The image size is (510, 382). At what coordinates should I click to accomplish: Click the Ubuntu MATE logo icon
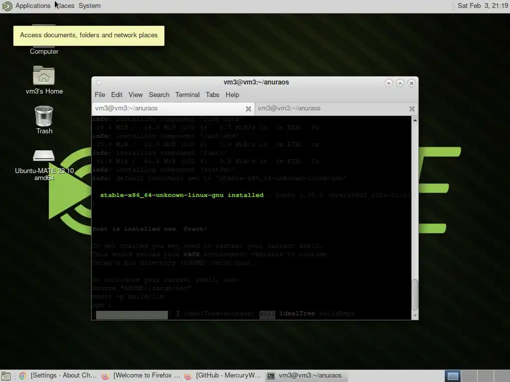point(7,6)
